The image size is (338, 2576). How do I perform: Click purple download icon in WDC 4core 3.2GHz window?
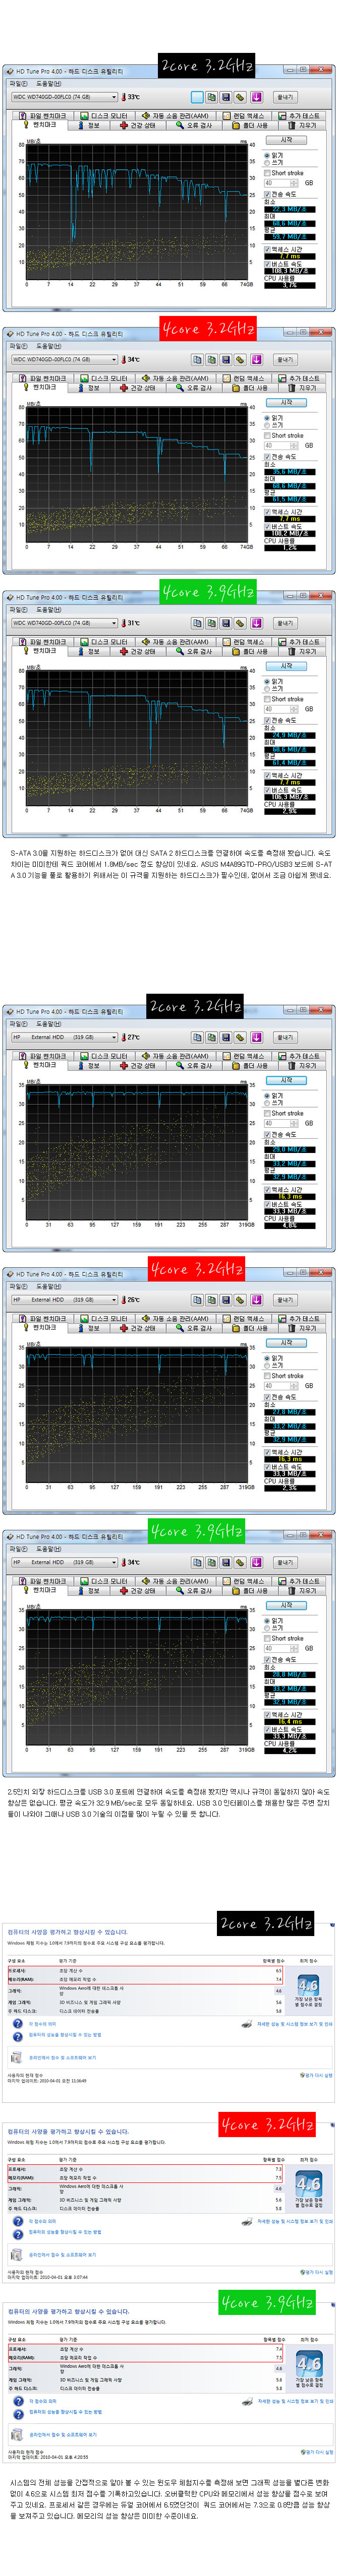[256, 360]
